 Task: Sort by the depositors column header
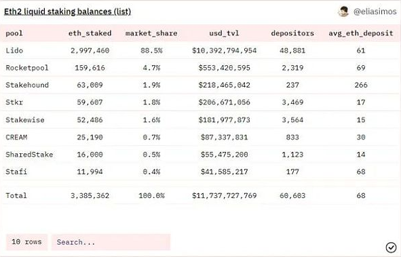292,33
